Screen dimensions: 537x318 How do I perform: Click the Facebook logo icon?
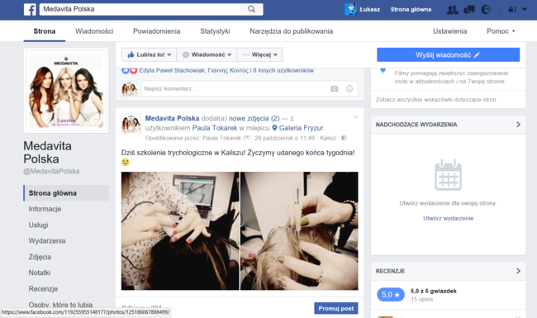[x=30, y=9]
